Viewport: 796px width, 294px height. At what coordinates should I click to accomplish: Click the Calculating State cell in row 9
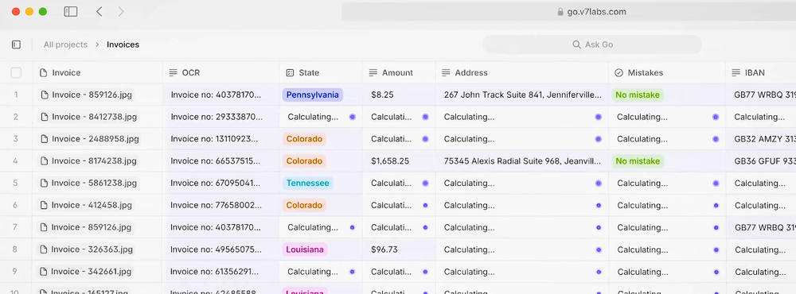tap(321, 272)
